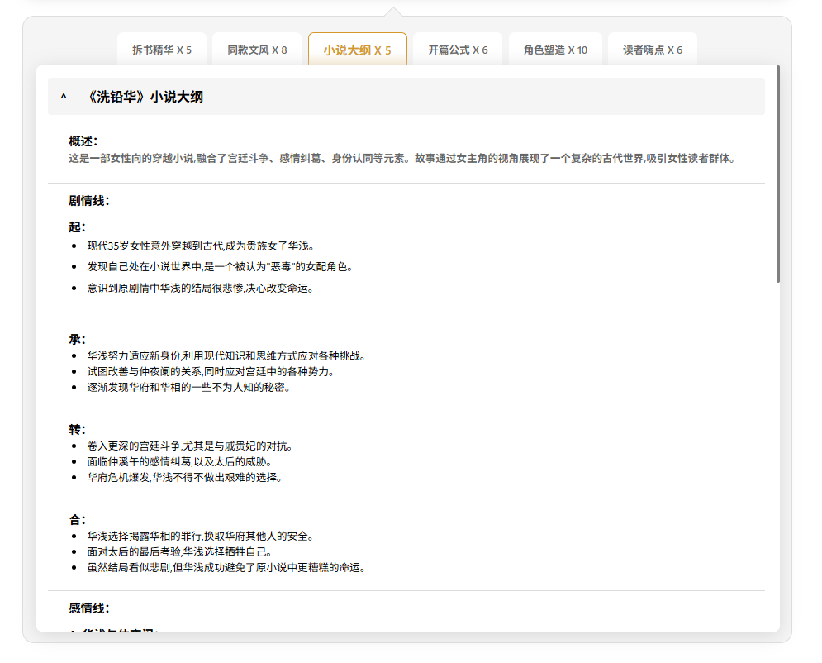Viewport: 822px width, 663px height.
Task: Click bullet 意识到原剧情中华浅的结局很悲惨
Action: click(200, 288)
